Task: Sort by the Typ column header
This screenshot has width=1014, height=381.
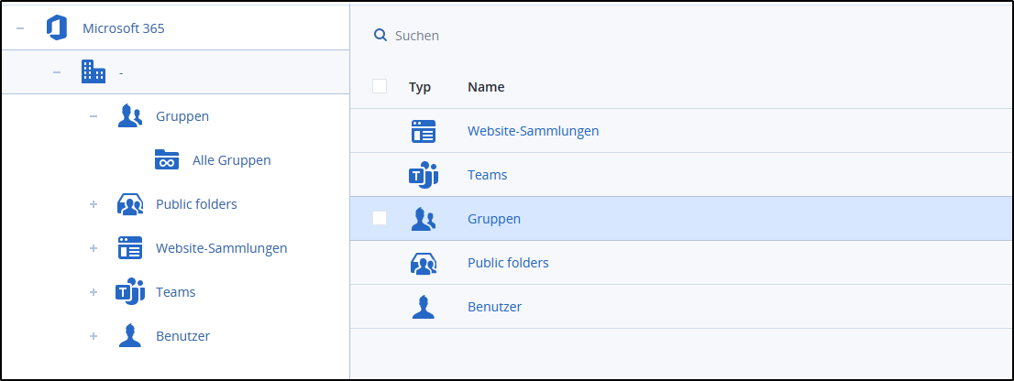Action: click(x=420, y=86)
